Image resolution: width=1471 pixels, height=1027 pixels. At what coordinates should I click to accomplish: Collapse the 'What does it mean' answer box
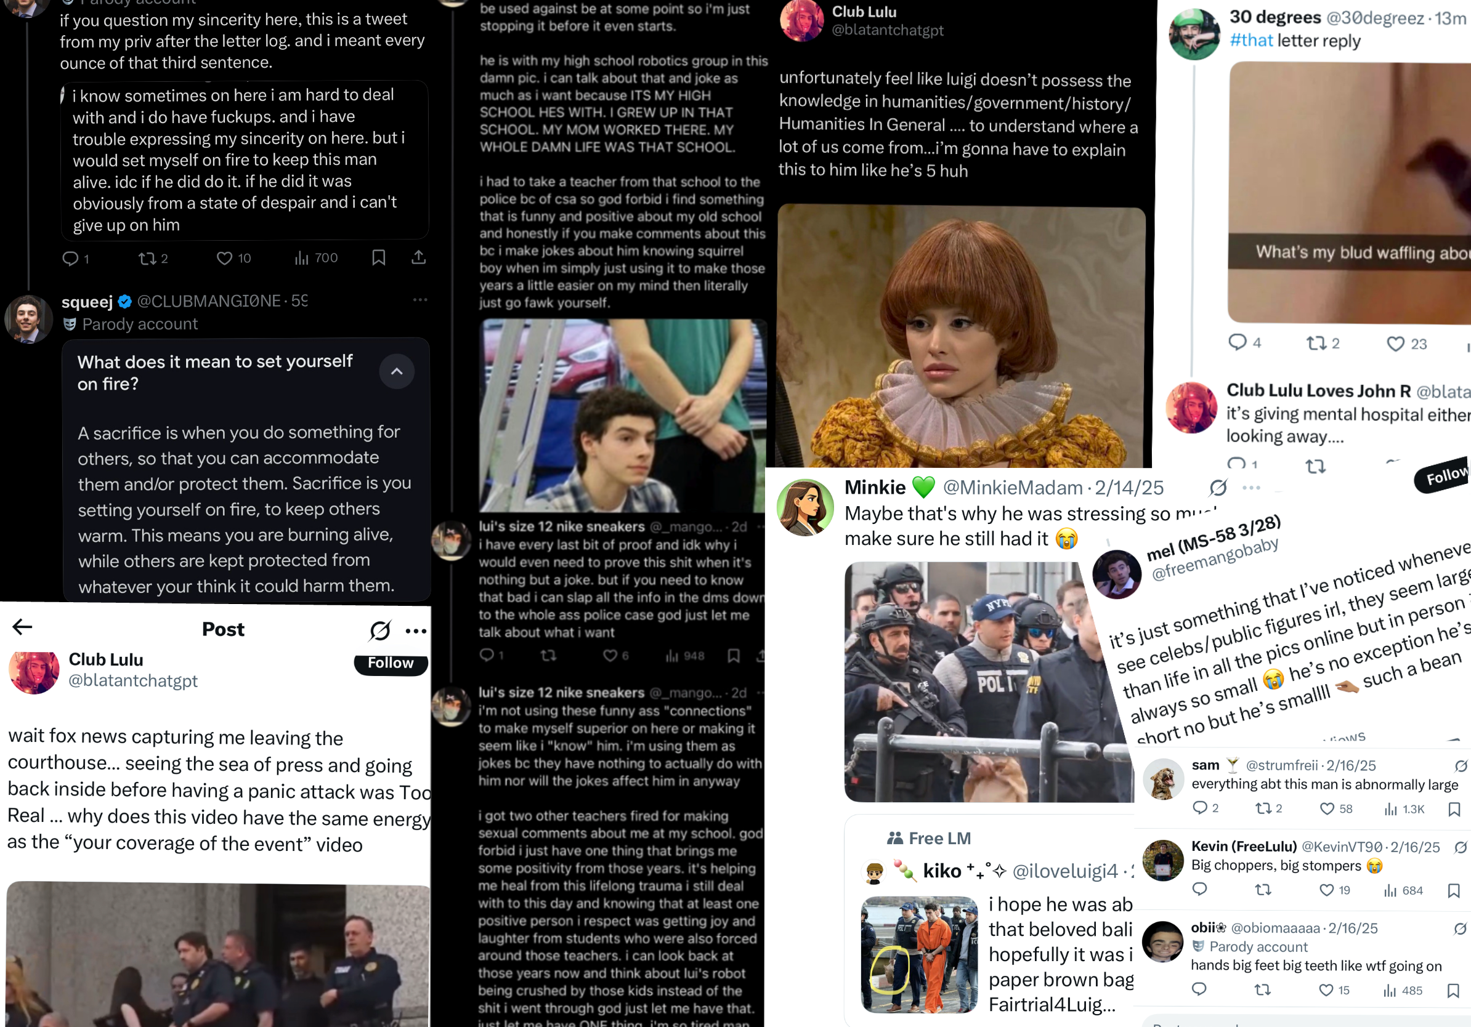(x=397, y=371)
